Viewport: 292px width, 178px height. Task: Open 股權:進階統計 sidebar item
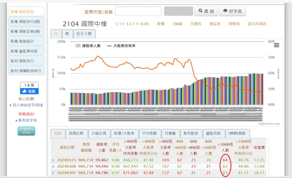pyautogui.click(x=26, y=41)
